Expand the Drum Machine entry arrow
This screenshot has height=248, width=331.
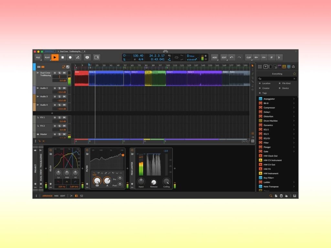(294, 121)
